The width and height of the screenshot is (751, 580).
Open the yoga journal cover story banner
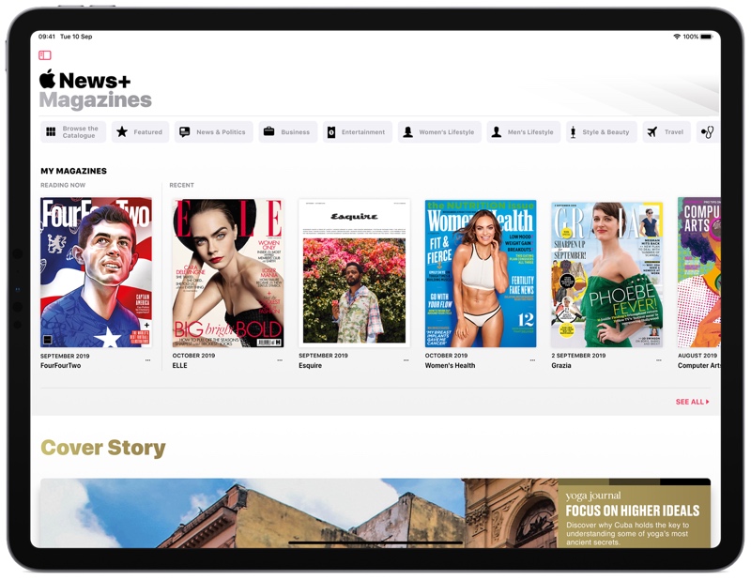pos(375,513)
